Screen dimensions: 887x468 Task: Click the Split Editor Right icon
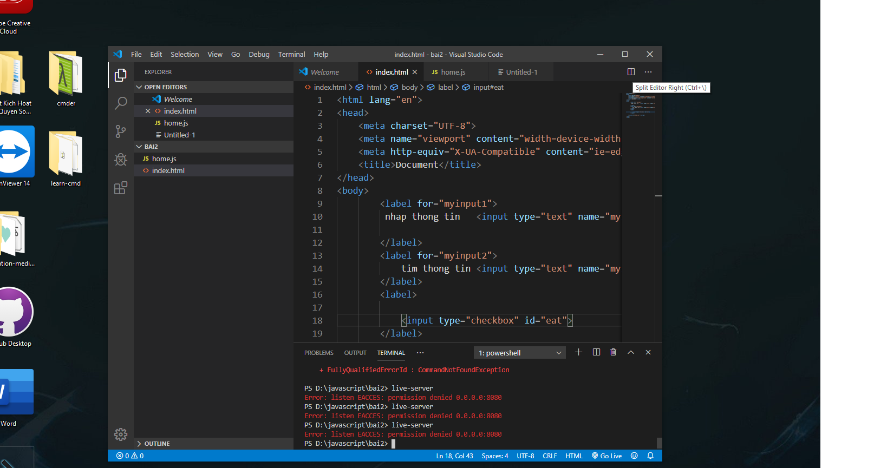point(631,72)
